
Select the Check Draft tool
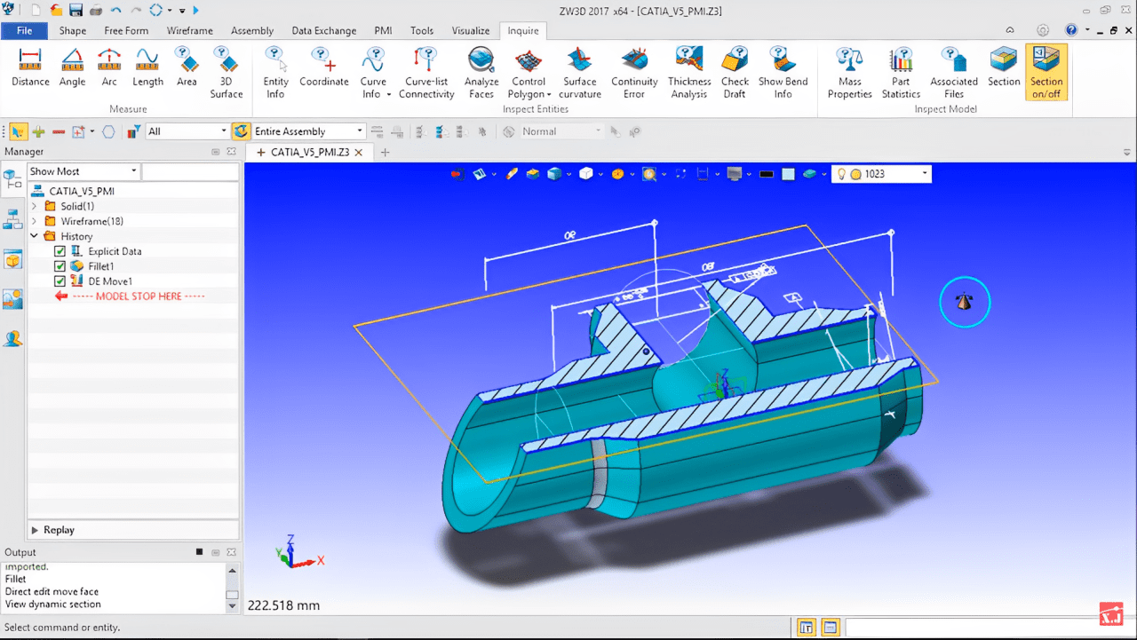pos(735,72)
